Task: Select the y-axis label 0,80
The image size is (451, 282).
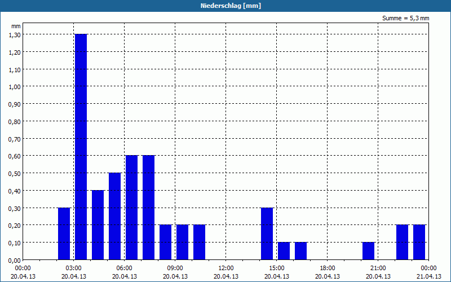Action: 15,122
